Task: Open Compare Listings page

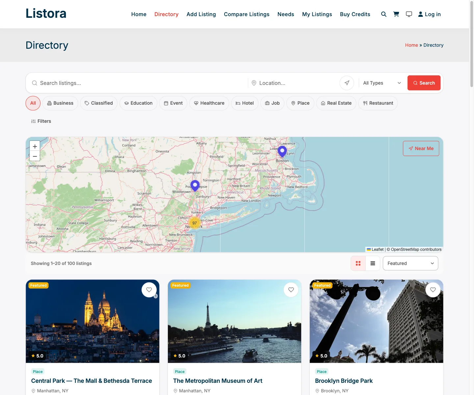Action: point(247,14)
